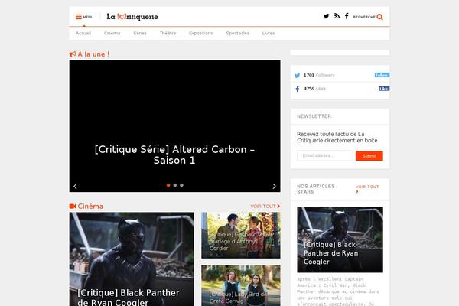Open the Théâtre menu item
The image size is (459, 306).
tap(168, 33)
